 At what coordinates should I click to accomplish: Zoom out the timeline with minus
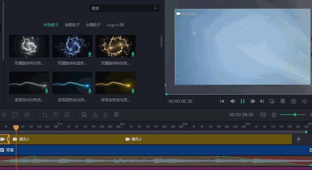pyautogui.click(x=274, y=115)
